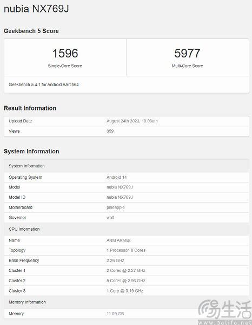The height and width of the screenshot is (325, 252).
Task: Click the 'Operating System' row label
Action: coord(25,178)
